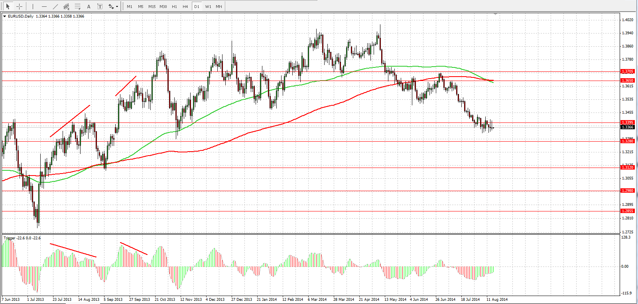Set timeframe to MN monthly
638x304 pixels.
(219, 6)
